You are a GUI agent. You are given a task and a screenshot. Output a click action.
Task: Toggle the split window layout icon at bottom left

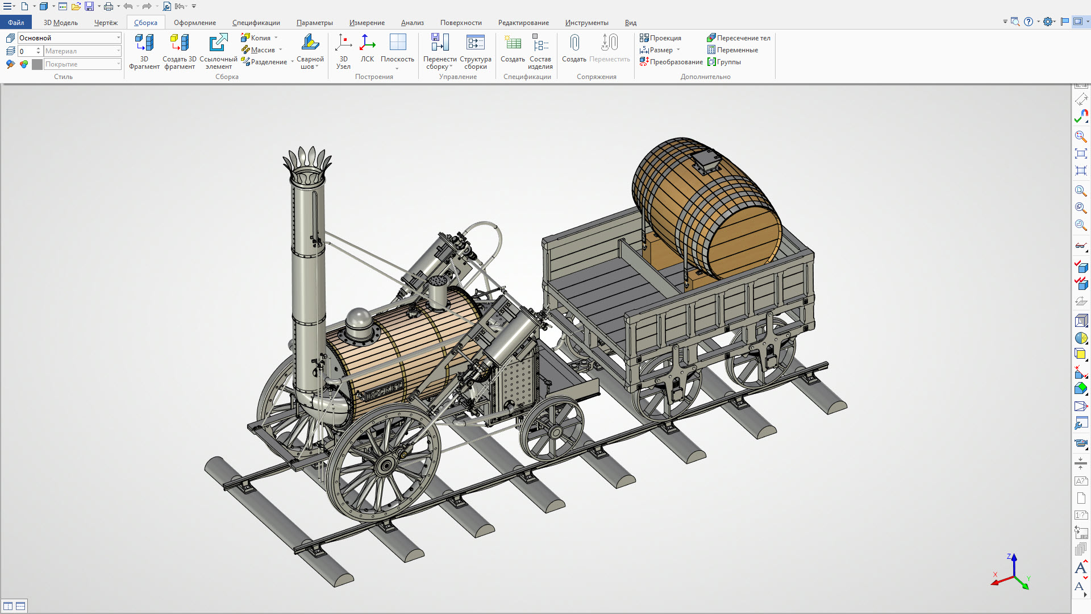pyautogui.click(x=8, y=606)
